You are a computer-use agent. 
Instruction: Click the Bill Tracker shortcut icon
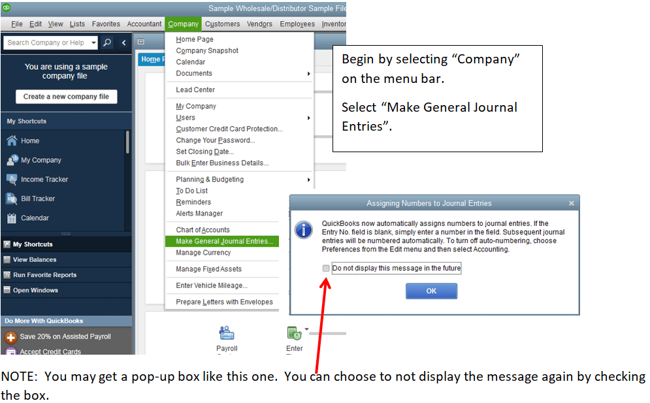12,199
